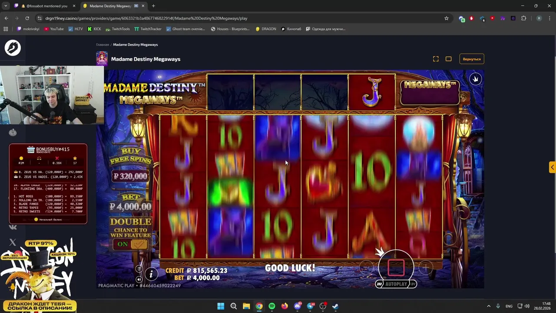The height and width of the screenshot is (313, 556).
Task: Open the TwitchTracker bookmark
Action: 148,29
